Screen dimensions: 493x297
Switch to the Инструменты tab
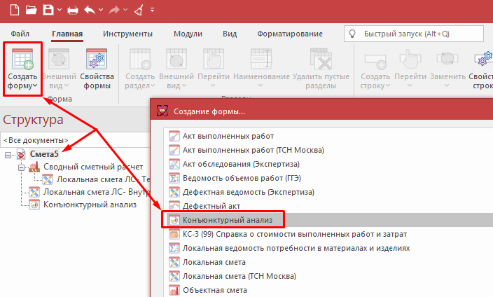coord(127,34)
